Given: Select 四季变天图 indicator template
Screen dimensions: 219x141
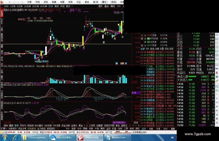Looking at the screenshot, I should tap(109, 126).
